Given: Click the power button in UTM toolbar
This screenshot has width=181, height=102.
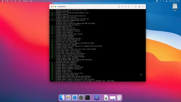Looking at the screenshot, I should tap(119, 7).
